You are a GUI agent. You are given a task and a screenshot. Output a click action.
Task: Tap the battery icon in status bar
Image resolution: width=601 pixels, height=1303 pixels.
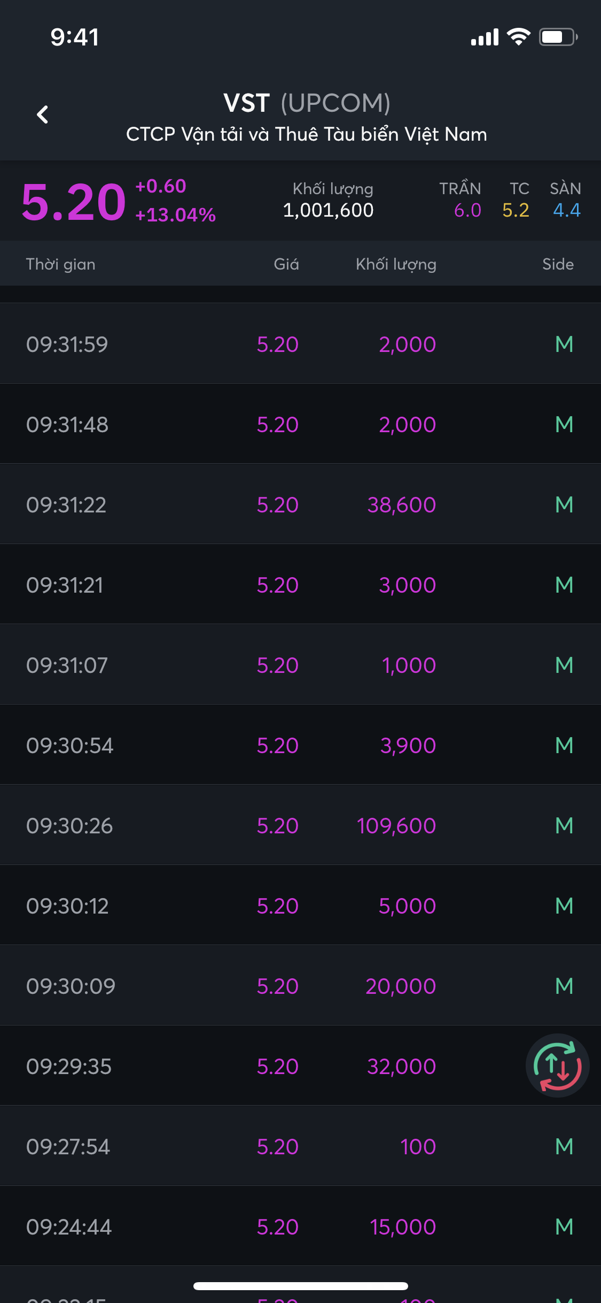tap(558, 37)
